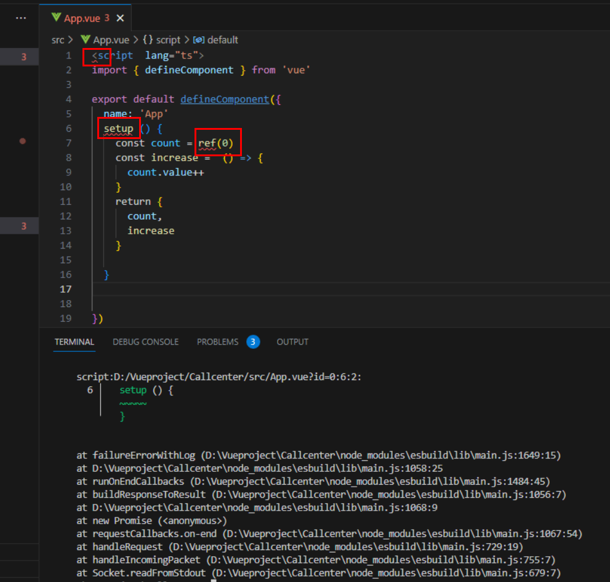This screenshot has width=610, height=582.
Task: Click requestCallbacks.on-end stack trace line
Action: 329,534
